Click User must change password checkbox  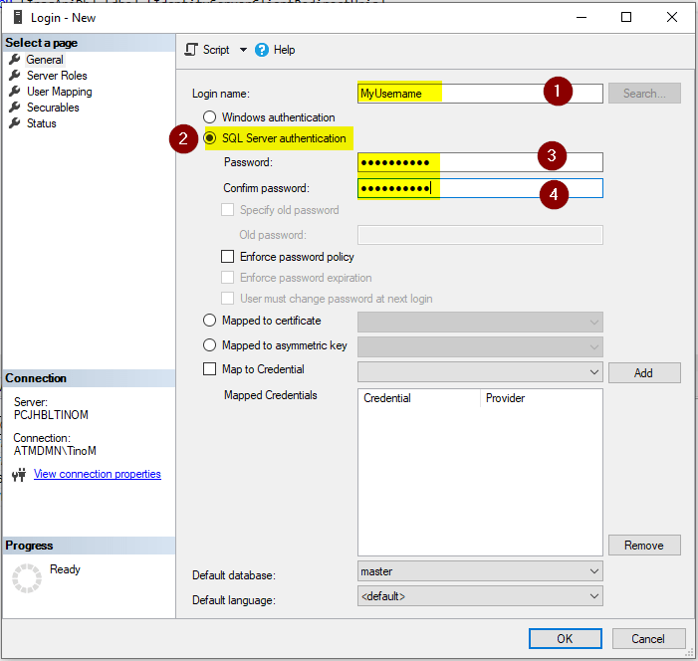click(x=227, y=299)
